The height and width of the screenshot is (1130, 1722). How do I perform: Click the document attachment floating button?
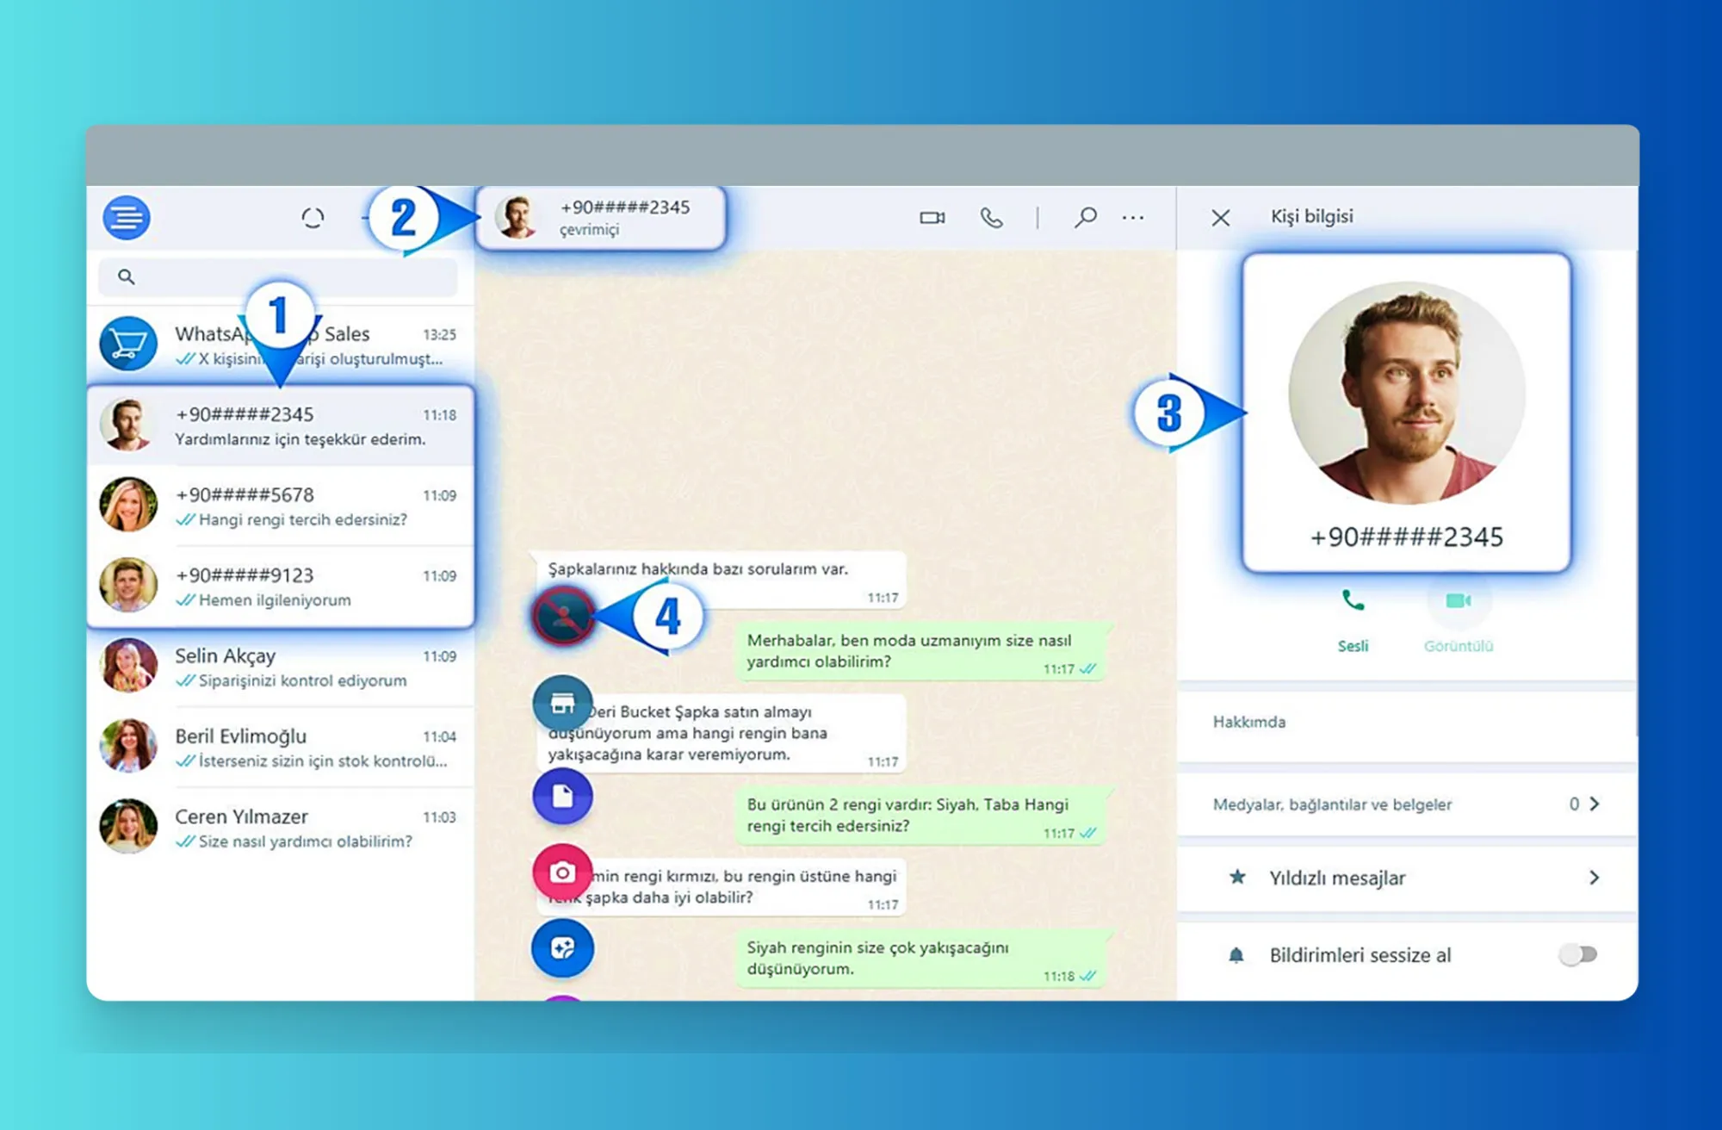[x=562, y=796]
